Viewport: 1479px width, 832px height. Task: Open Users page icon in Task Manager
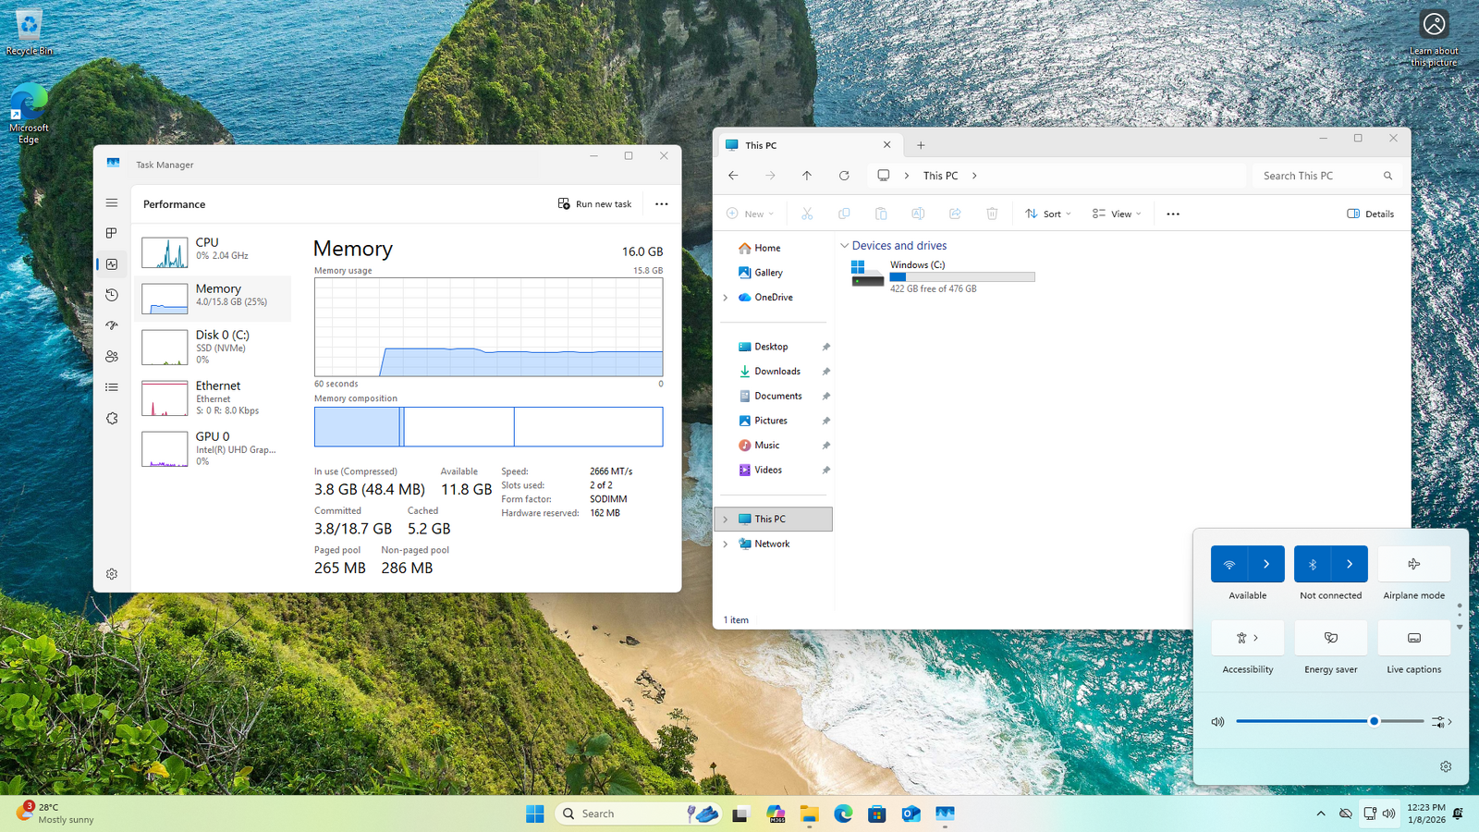tap(112, 356)
